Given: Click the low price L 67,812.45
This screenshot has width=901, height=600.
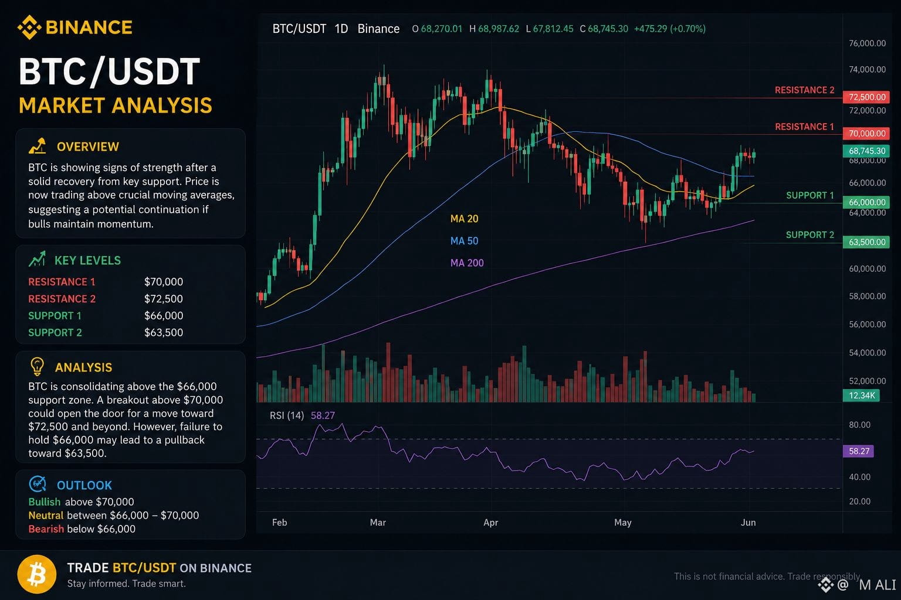Looking at the screenshot, I should (x=549, y=29).
